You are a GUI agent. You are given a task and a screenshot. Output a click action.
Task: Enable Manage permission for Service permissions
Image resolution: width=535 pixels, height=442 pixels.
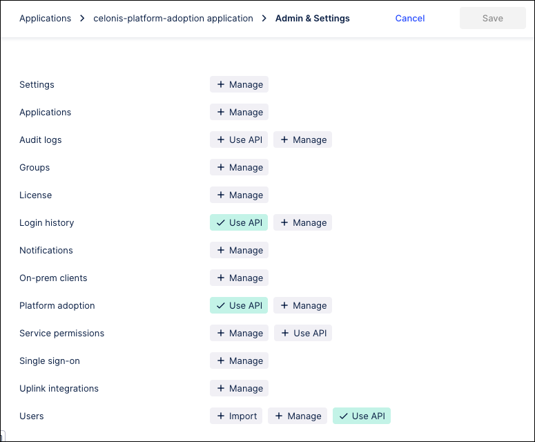click(239, 333)
